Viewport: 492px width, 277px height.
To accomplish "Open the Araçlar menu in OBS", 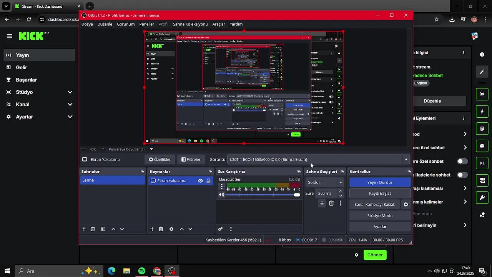I will (x=219, y=24).
